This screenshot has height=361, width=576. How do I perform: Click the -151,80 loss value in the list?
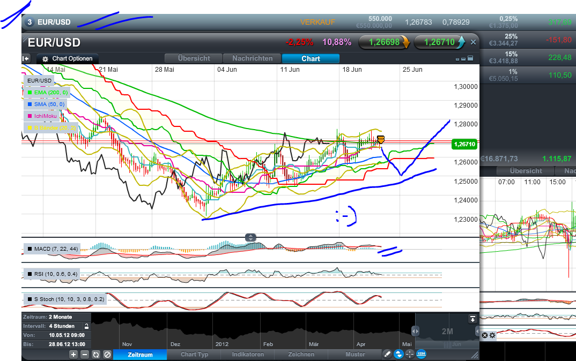559,40
